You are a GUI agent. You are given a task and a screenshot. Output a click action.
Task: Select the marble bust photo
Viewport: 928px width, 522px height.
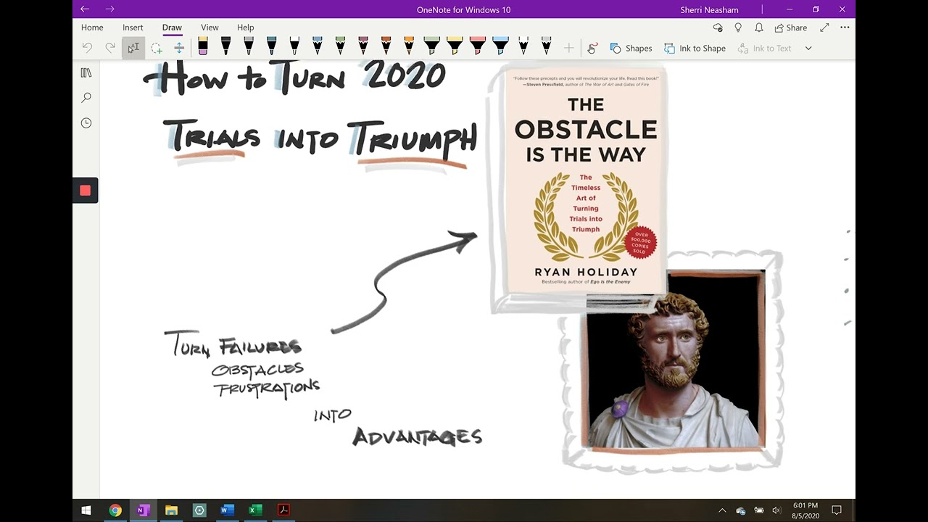pos(676,359)
